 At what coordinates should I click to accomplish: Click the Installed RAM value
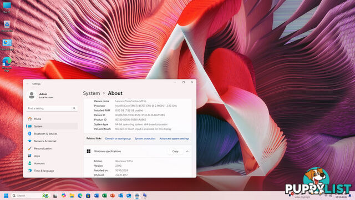point(129,111)
